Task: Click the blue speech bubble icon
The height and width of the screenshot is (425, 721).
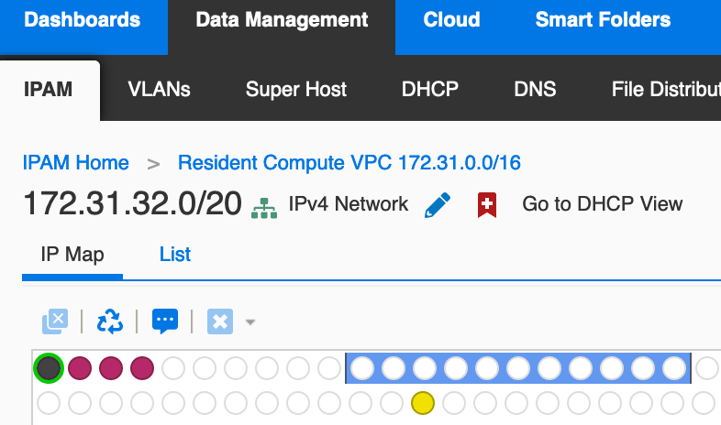Action: [165, 321]
